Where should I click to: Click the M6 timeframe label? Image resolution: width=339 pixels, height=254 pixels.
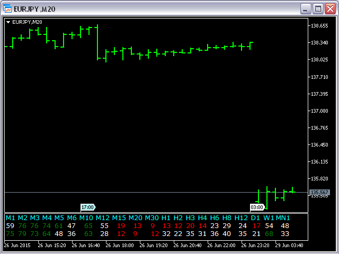coord(72,217)
